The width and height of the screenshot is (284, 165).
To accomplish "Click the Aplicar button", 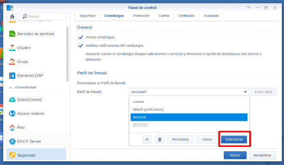I will pyautogui.click(x=235, y=155).
